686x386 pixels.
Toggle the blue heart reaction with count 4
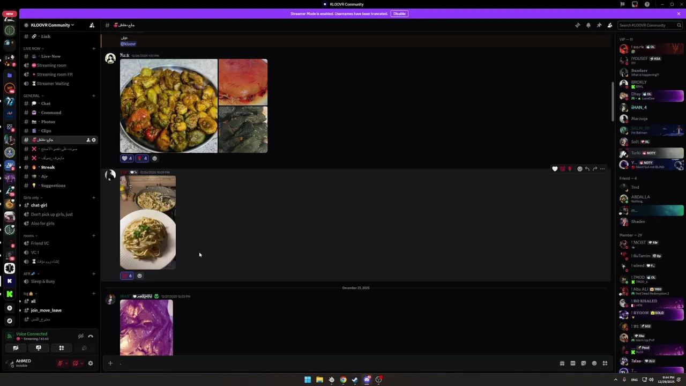click(x=127, y=158)
